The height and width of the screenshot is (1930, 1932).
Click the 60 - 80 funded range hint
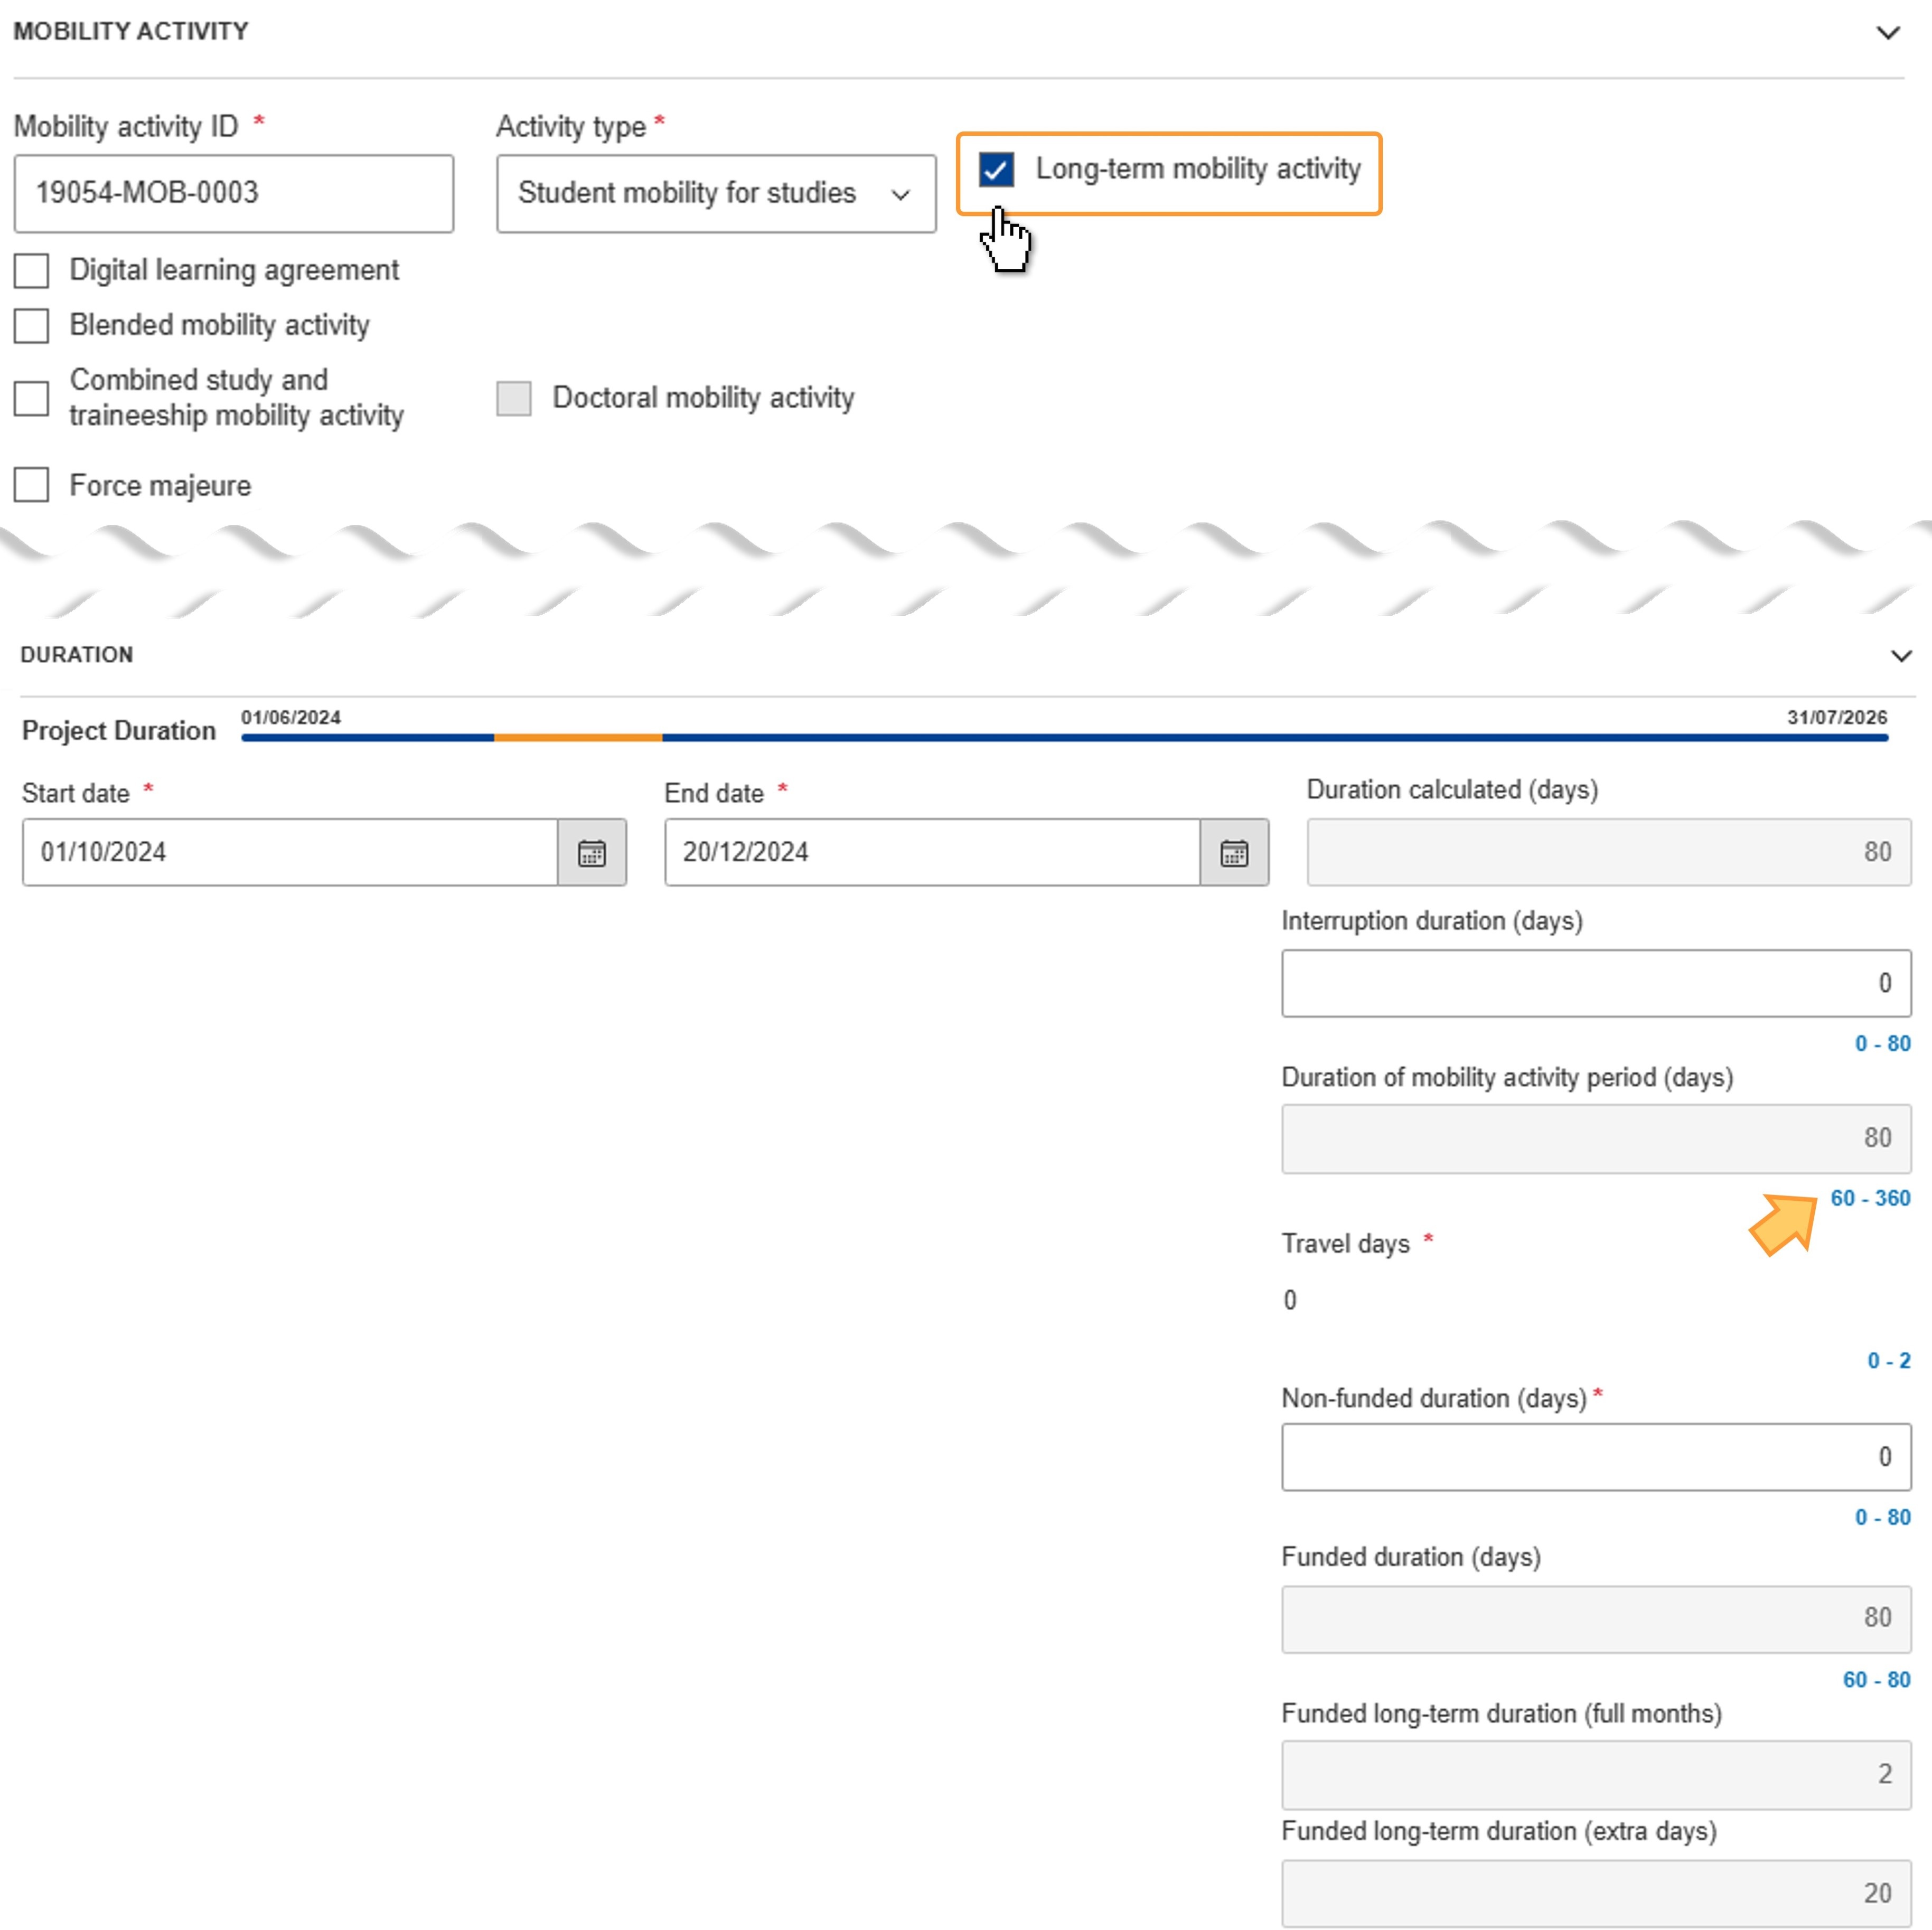[x=1876, y=1680]
